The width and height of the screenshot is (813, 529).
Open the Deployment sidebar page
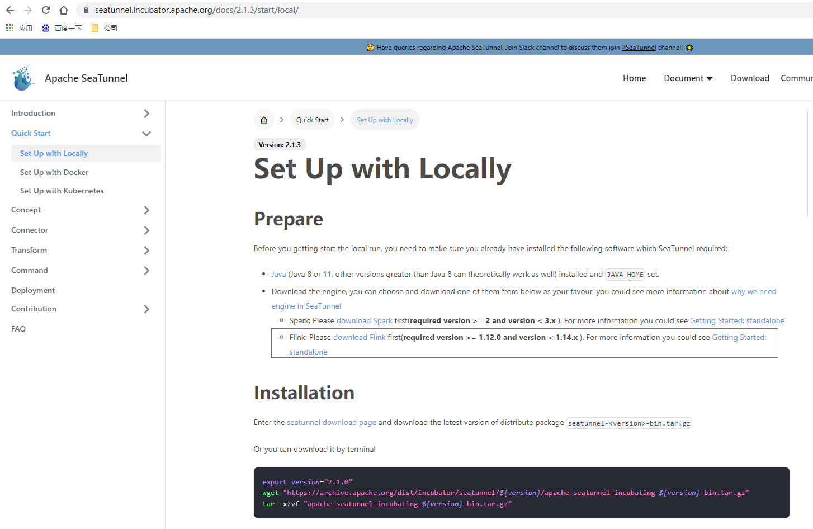(x=33, y=290)
